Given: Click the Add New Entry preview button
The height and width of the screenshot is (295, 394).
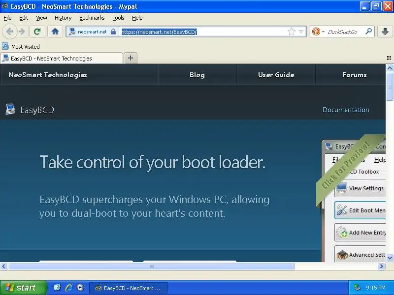Looking at the screenshot, I should [x=360, y=233].
